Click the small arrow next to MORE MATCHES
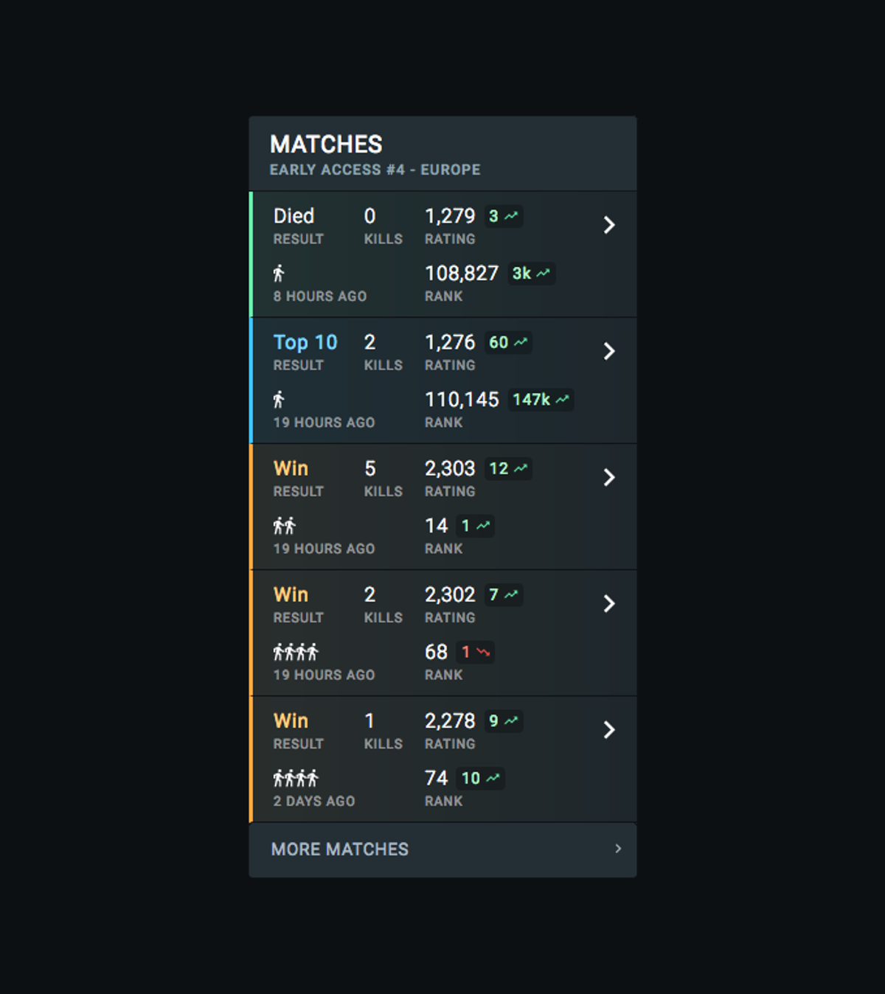Screen dimensions: 885x994 click(619, 849)
